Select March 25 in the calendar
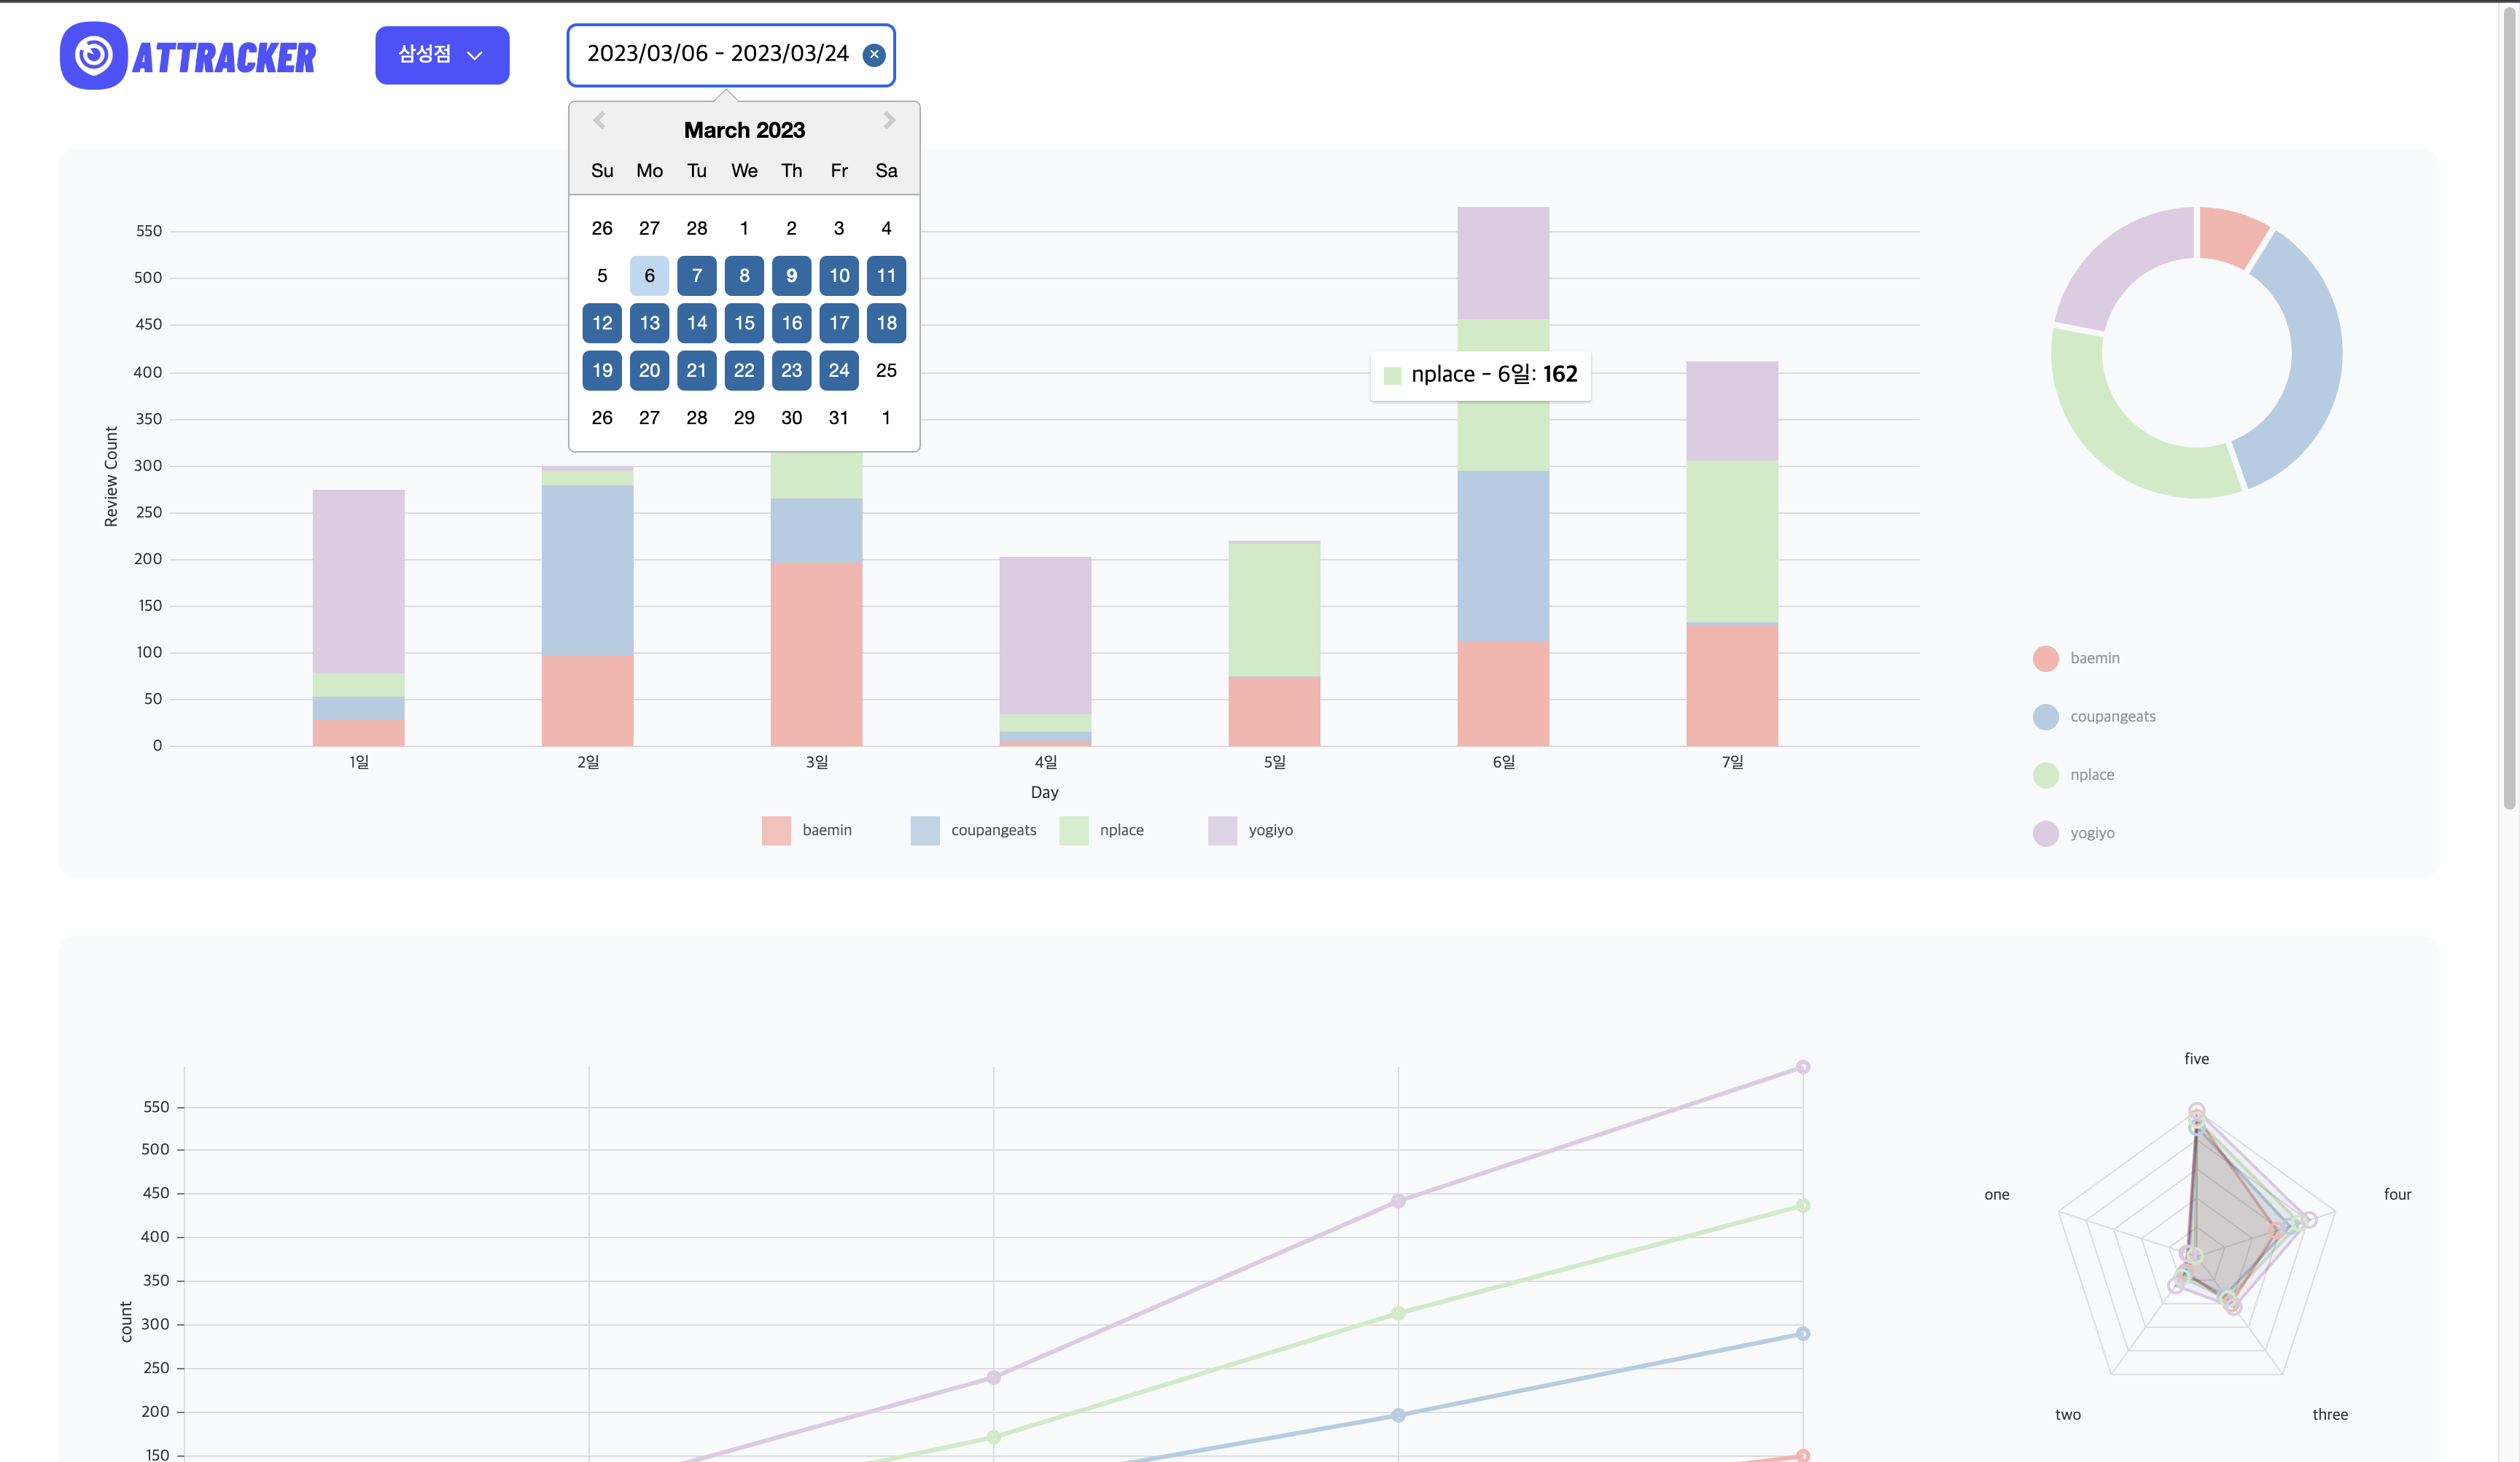 click(886, 371)
